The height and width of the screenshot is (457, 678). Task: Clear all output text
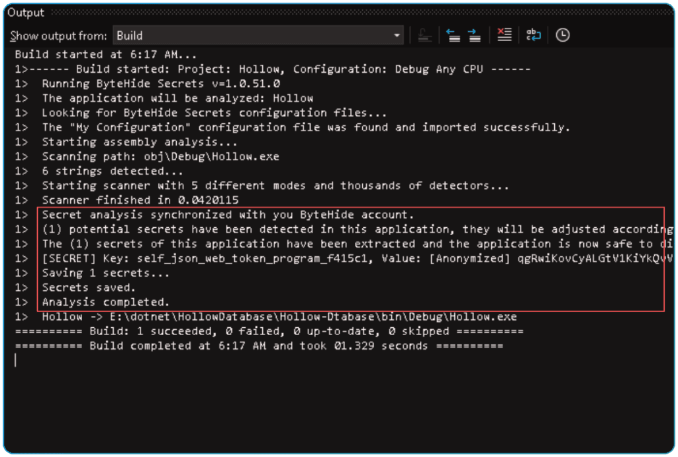(504, 35)
